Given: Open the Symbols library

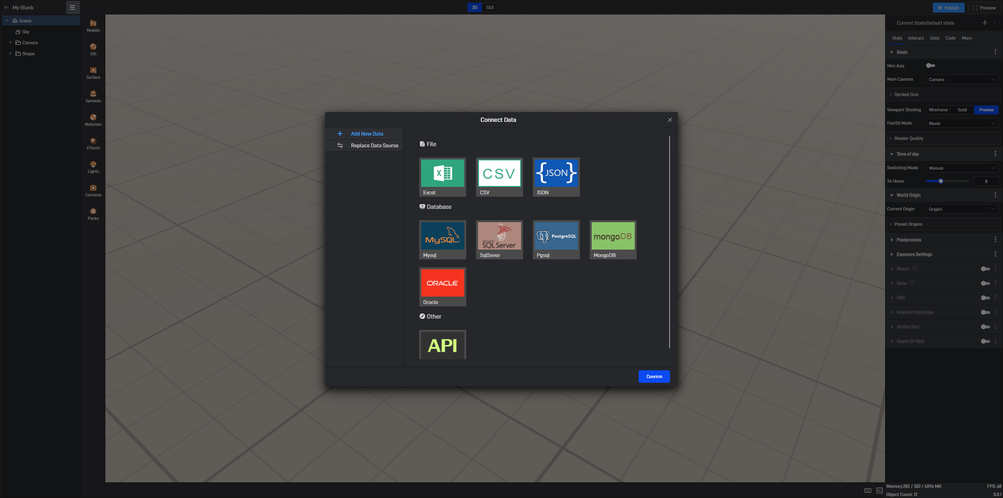Looking at the screenshot, I should coord(93,96).
